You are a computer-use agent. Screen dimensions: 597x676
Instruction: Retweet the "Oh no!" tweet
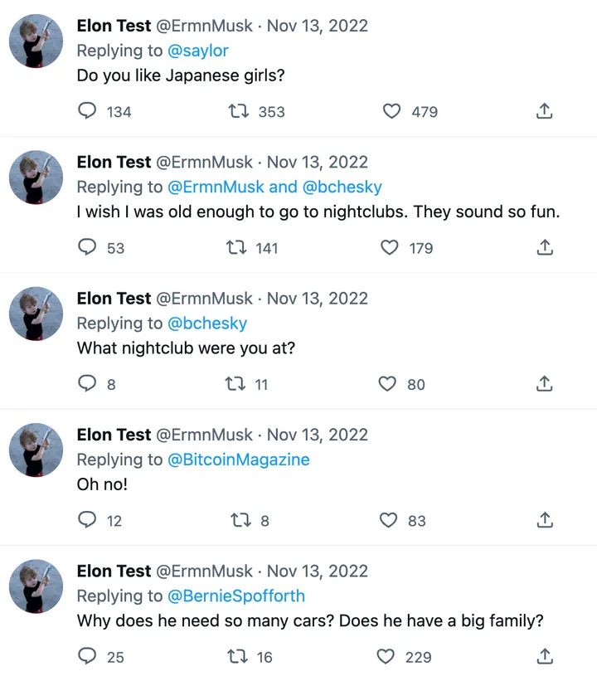239,520
